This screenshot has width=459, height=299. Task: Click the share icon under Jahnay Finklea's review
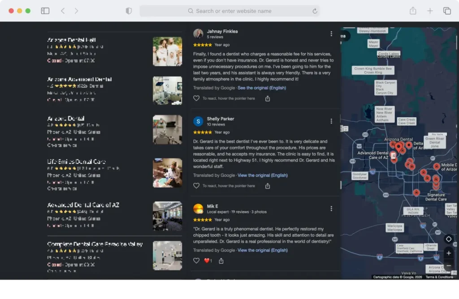(268, 98)
